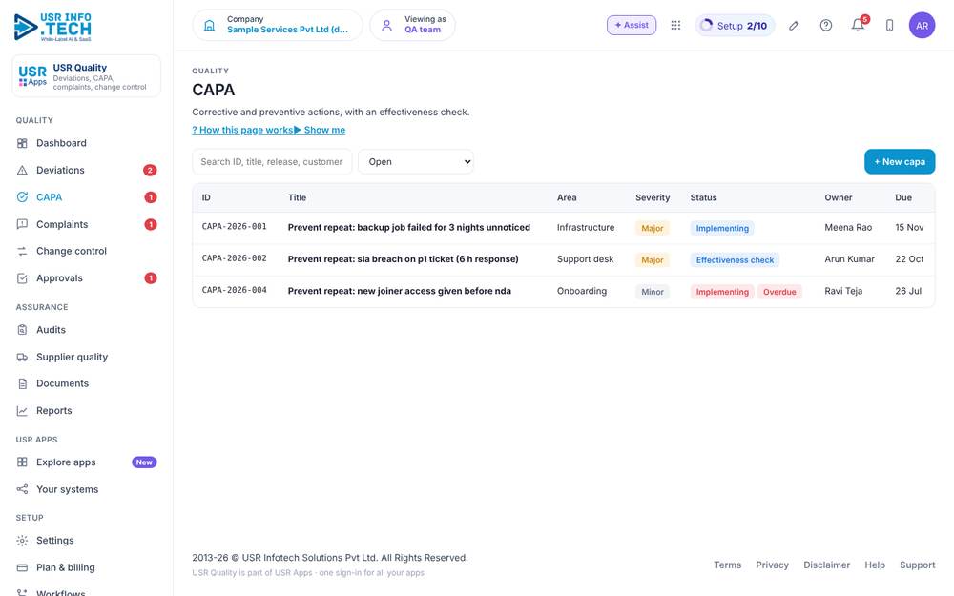Open the help question mark icon

825,26
